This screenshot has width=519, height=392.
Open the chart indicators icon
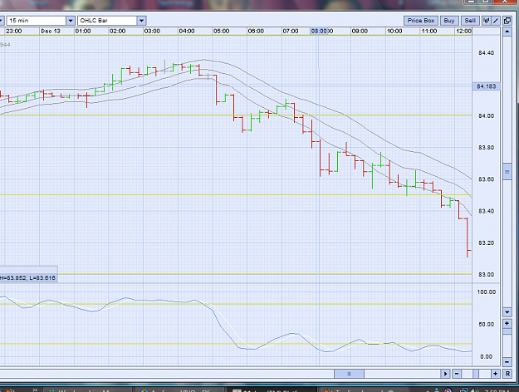pos(487,21)
